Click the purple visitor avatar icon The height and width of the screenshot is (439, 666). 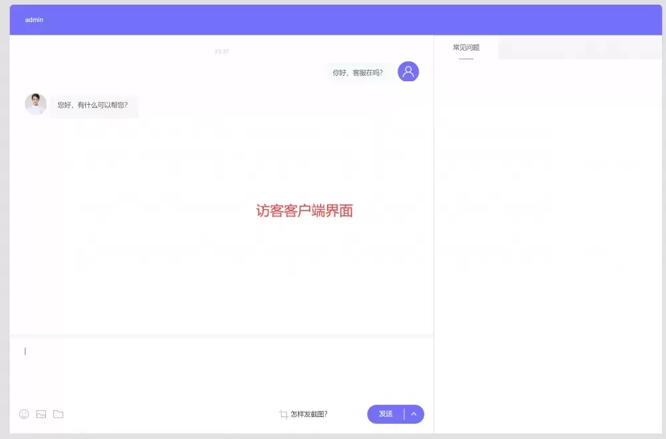coord(408,72)
